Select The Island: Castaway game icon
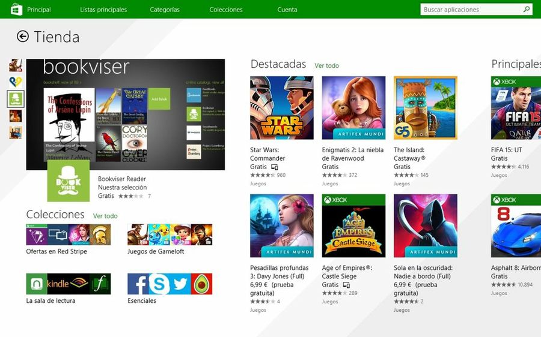This screenshot has height=337, width=541. click(x=425, y=108)
